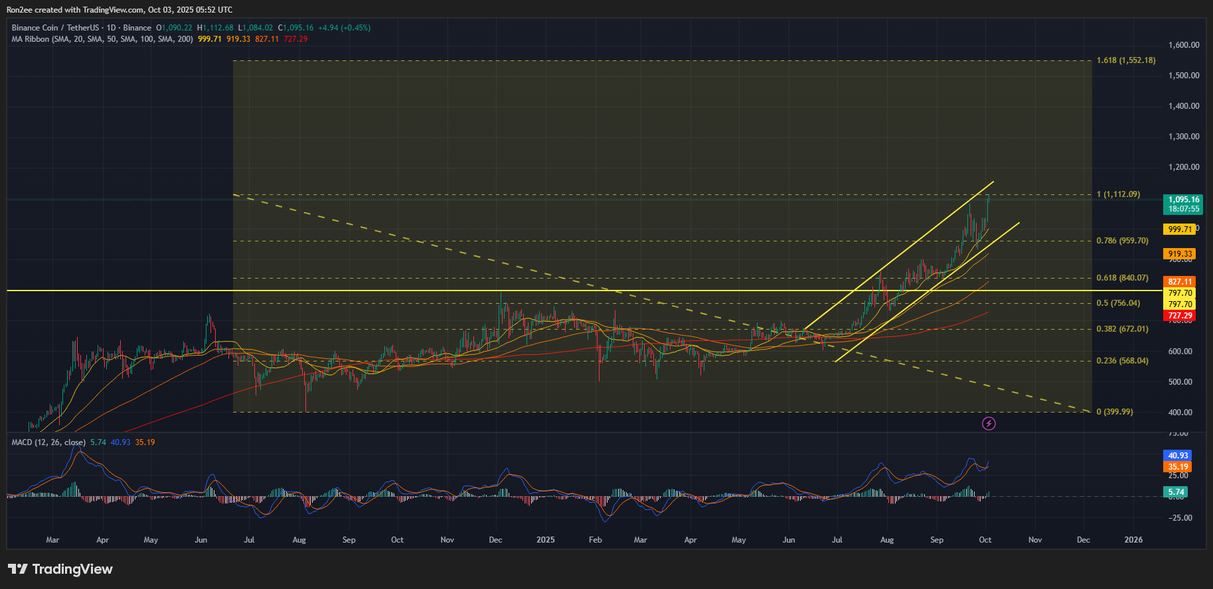Click the green 1,095.16 current price tag
1213x589 pixels.
[x=1182, y=204]
